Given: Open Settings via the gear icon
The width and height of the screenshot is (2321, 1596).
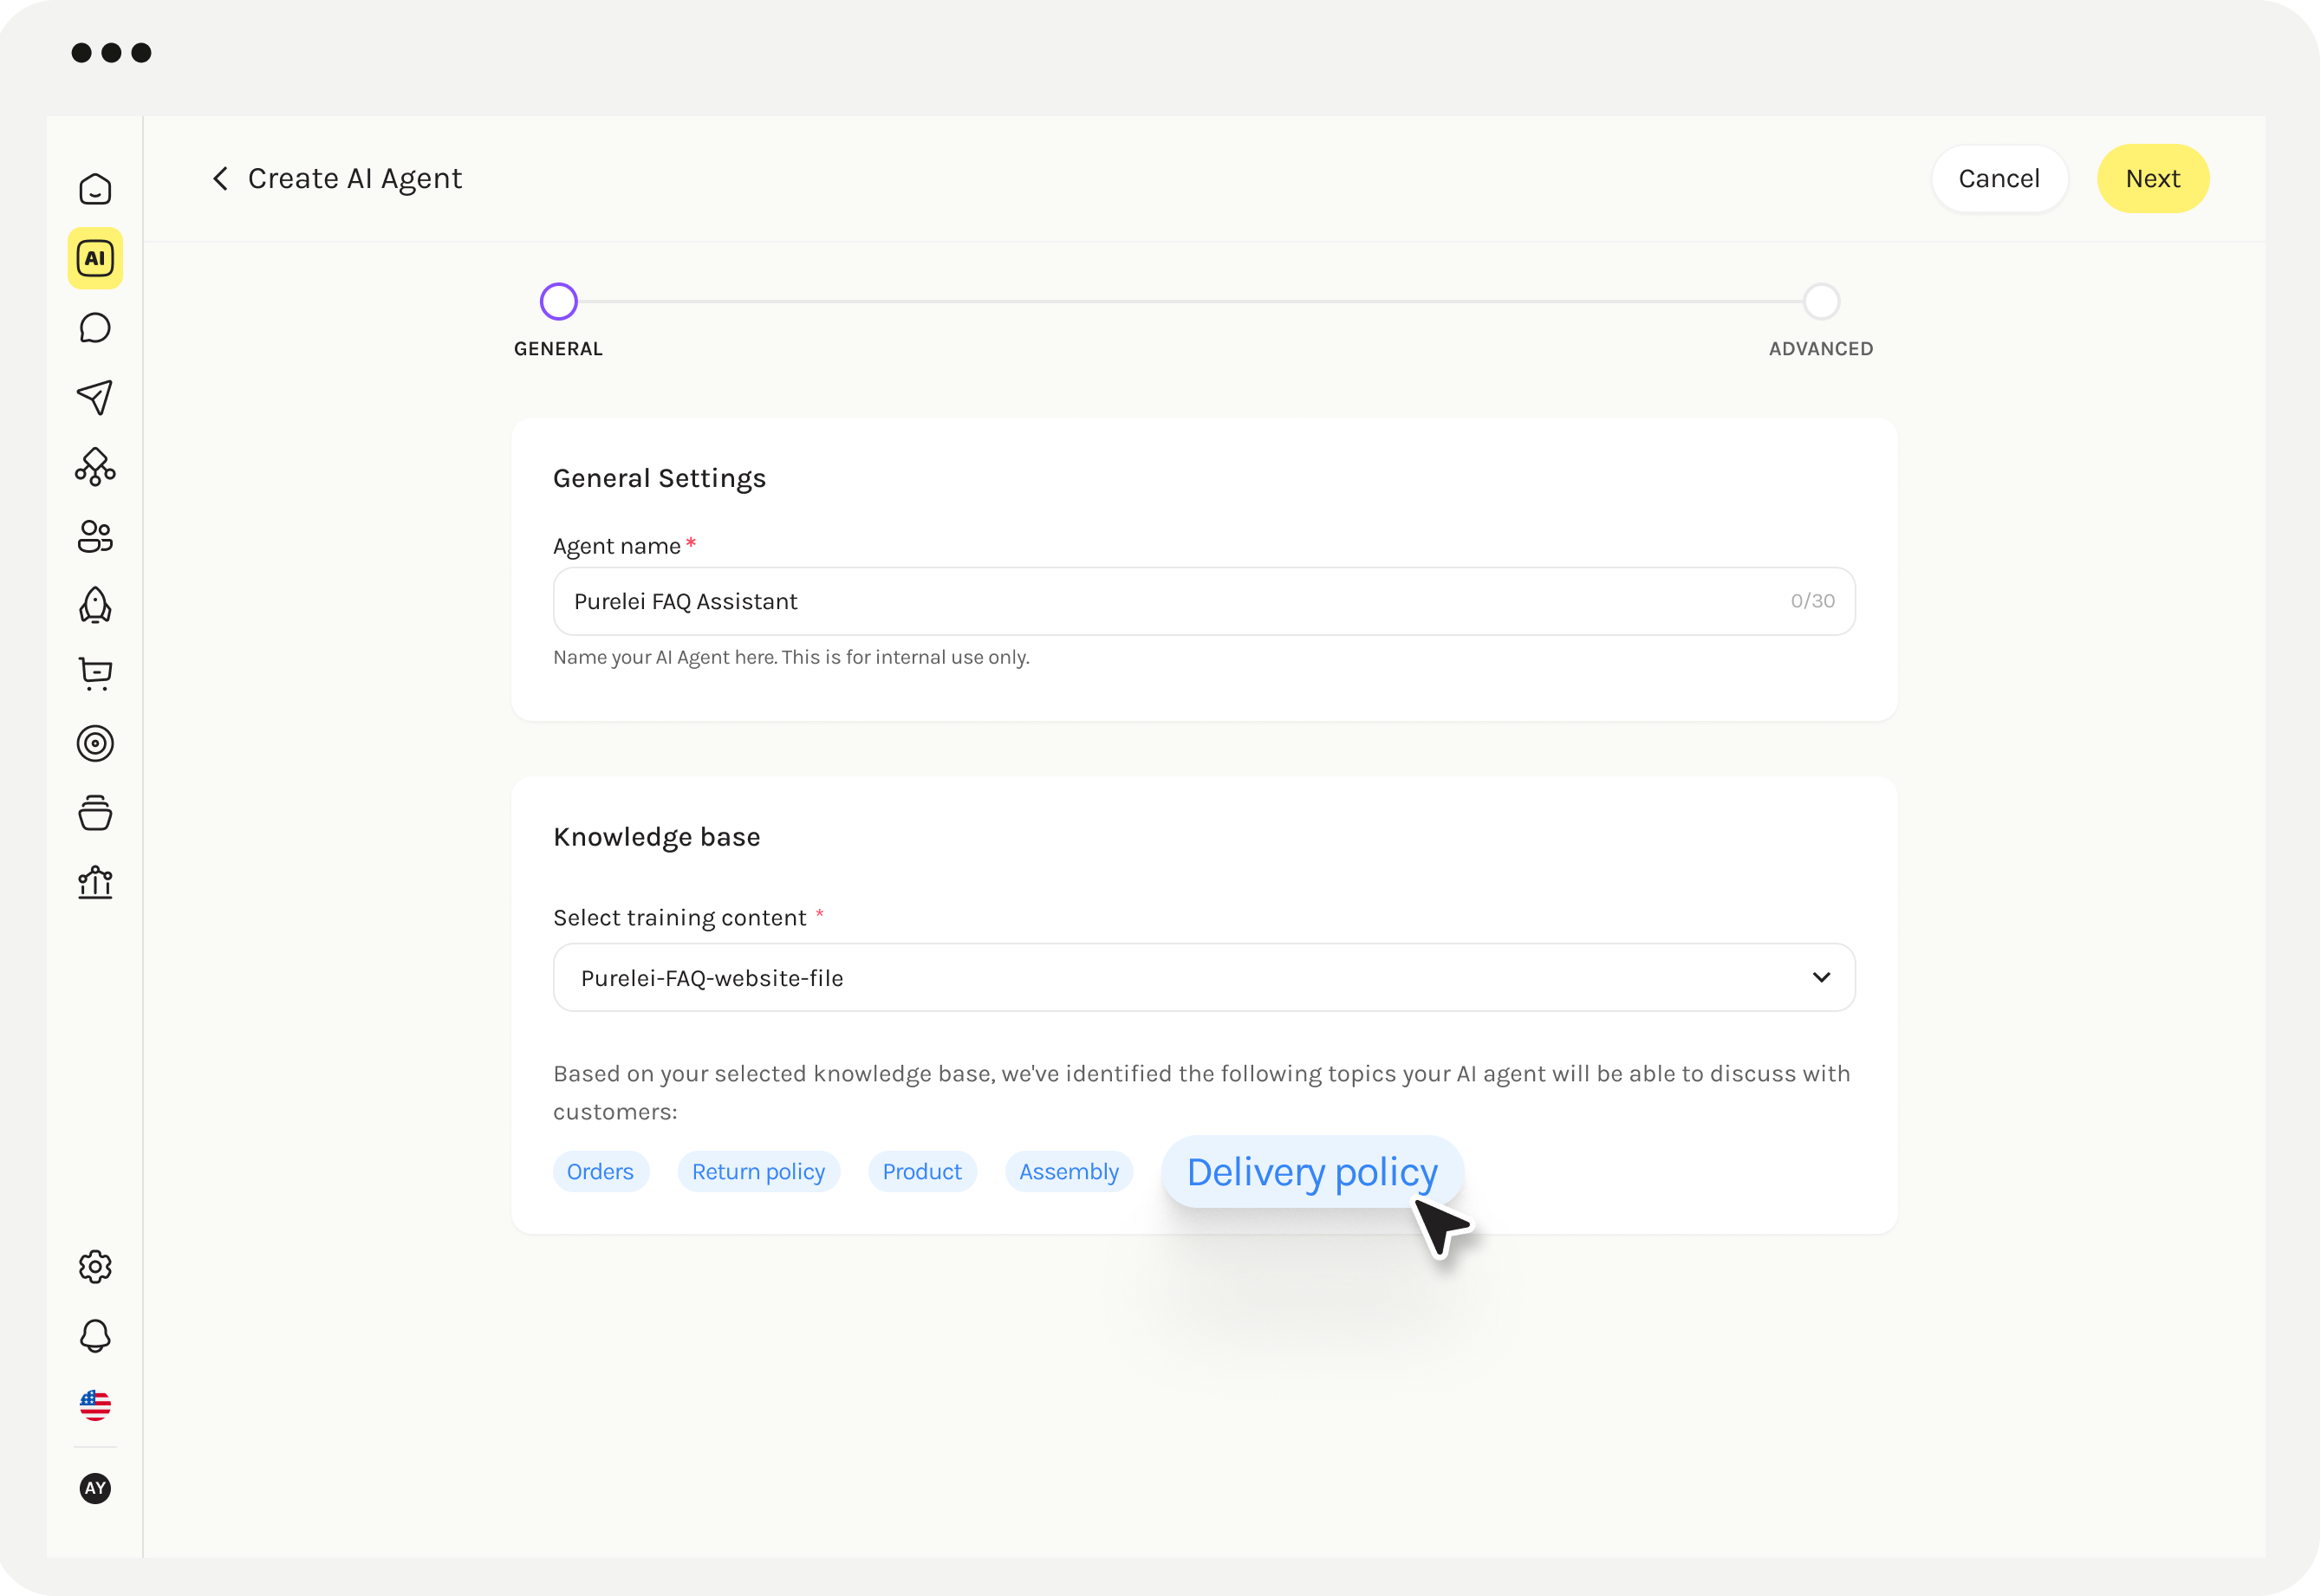Looking at the screenshot, I should tap(95, 1267).
